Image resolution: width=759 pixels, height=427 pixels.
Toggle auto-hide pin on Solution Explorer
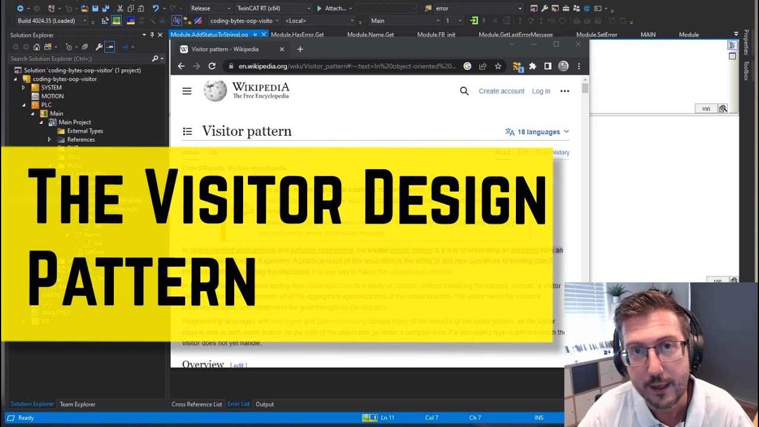(x=152, y=35)
